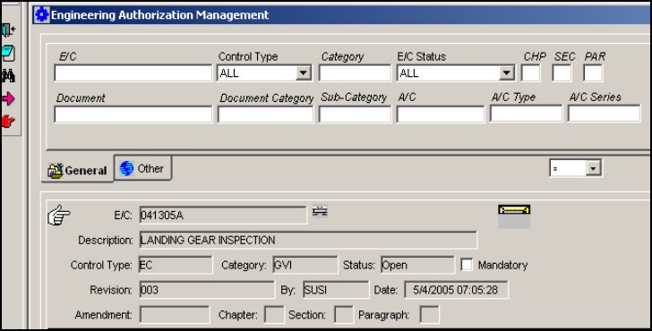Click the binoculars find icon
Screen dimensions: 652x331
(x=8, y=75)
